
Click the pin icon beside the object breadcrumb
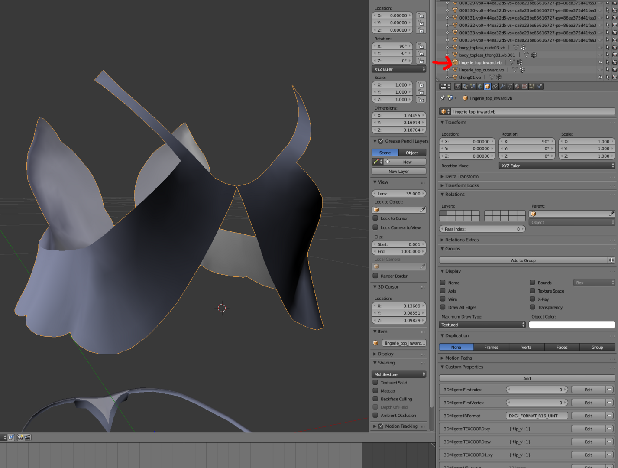(442, 98)
